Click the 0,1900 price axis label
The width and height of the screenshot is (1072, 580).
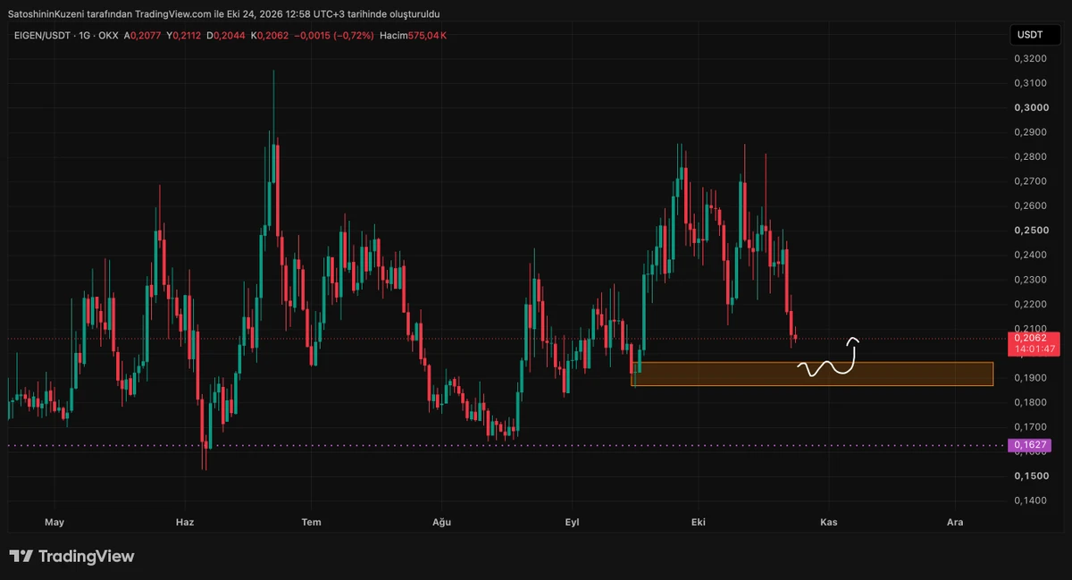pos(1030,378)
